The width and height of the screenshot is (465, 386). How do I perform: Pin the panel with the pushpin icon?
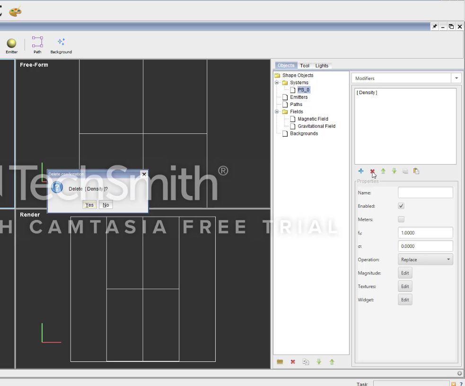[x=434, y=26]
